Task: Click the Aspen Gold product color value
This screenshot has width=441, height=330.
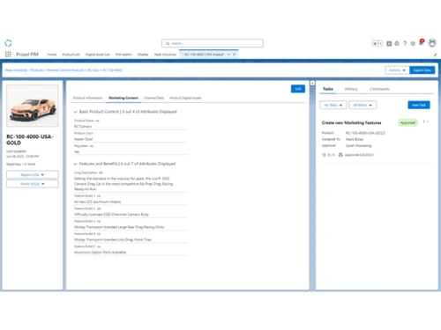Action: (x=84, y=139)
